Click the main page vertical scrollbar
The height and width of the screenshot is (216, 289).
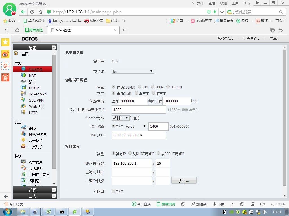point(284,118)
